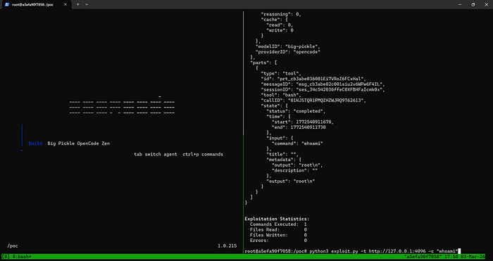Click the messageID 'msg_cb3abe02c001...' line
The image size is (493, 261).
click(x=323, y=84)
